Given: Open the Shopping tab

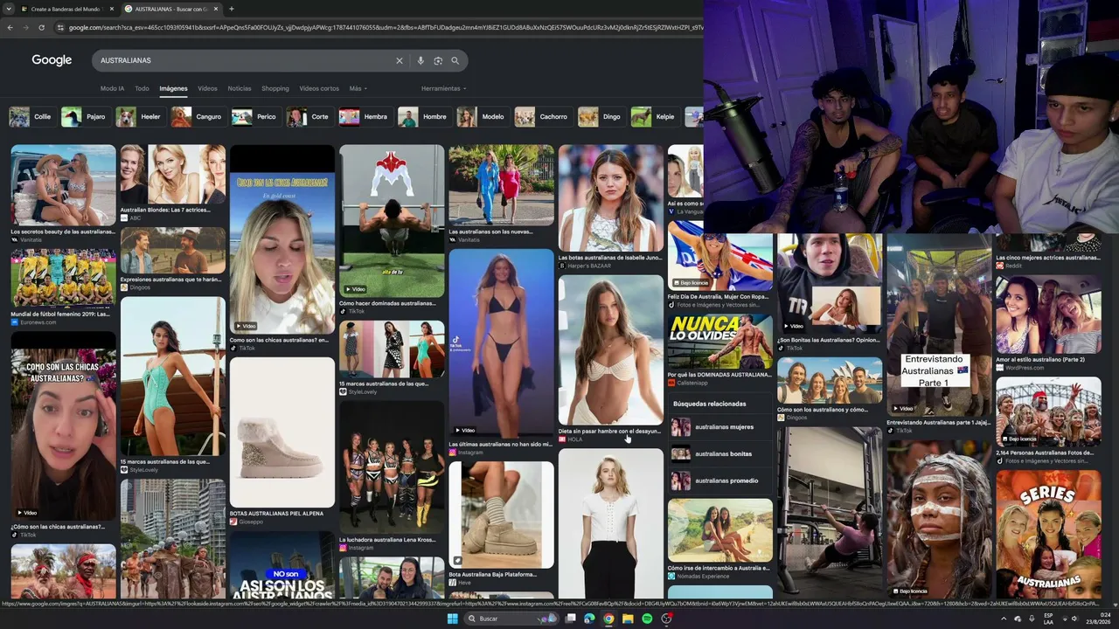Looking at the screenshot, I should click(275, 88).
